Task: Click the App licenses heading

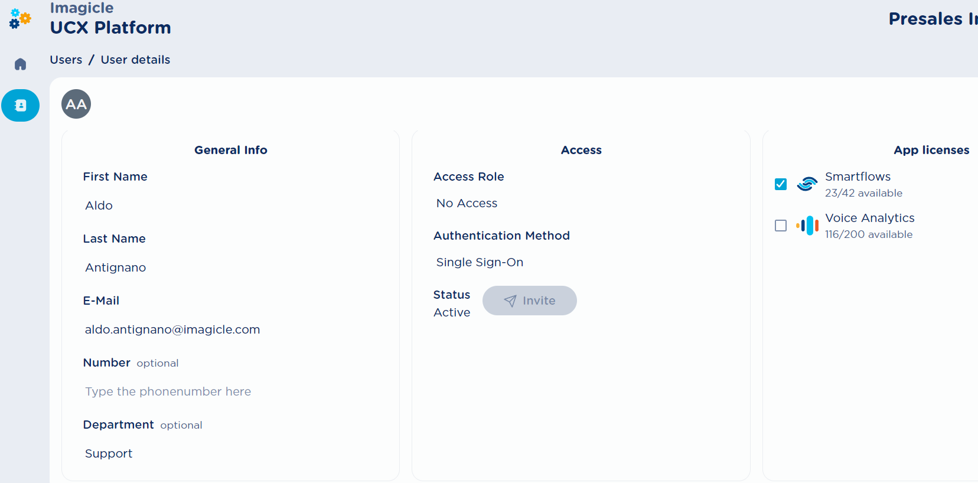Action: (931, 150)
